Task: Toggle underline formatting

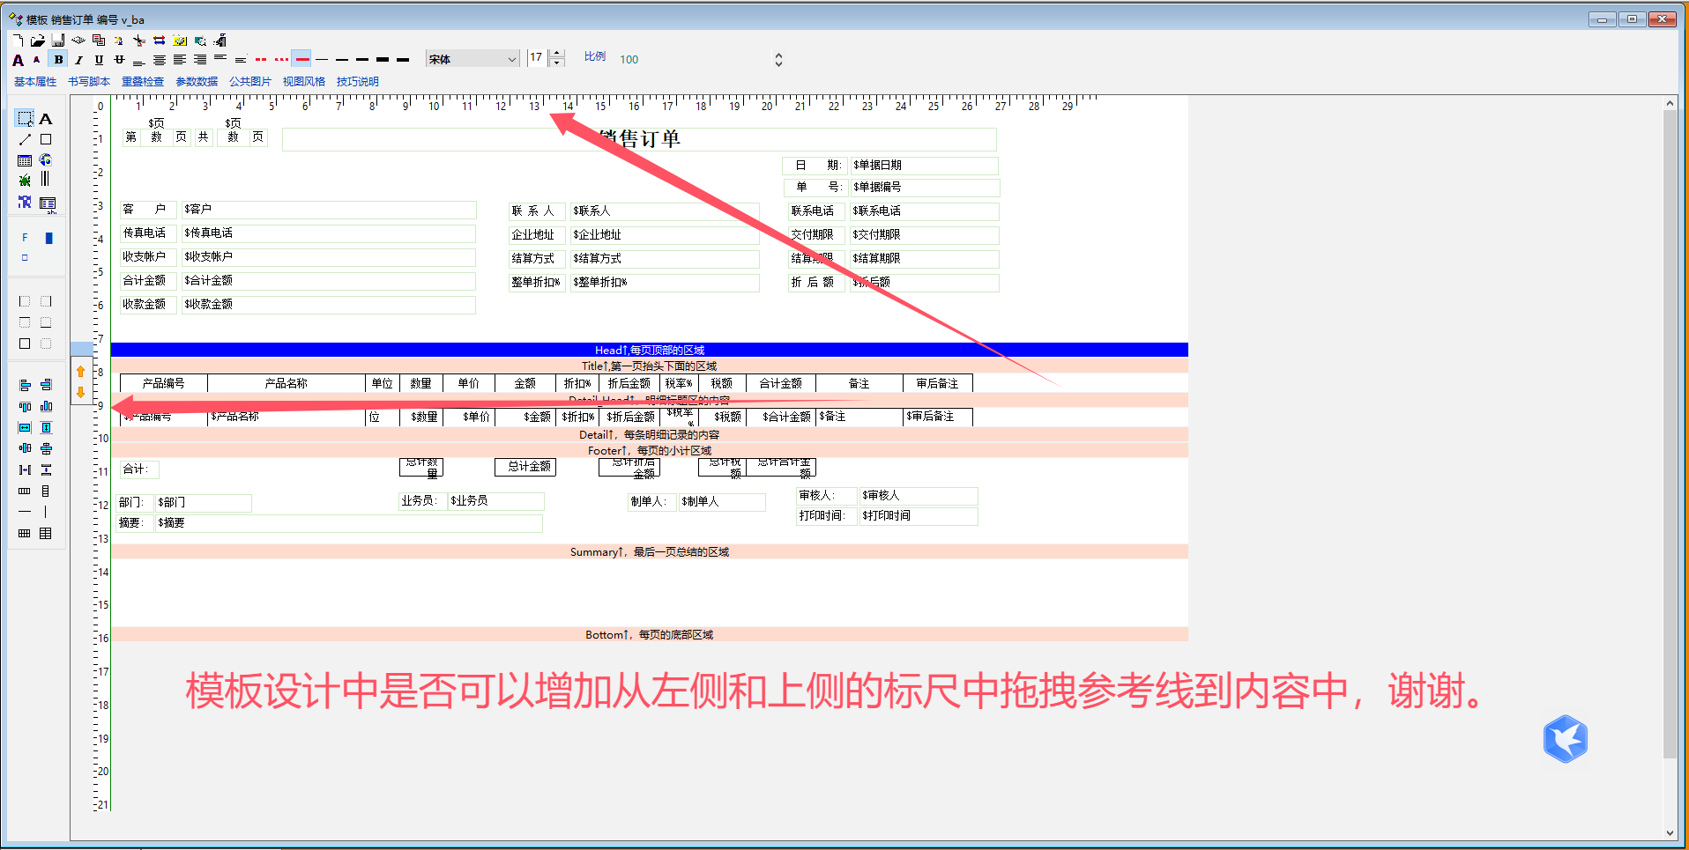Action: [99, 60]
